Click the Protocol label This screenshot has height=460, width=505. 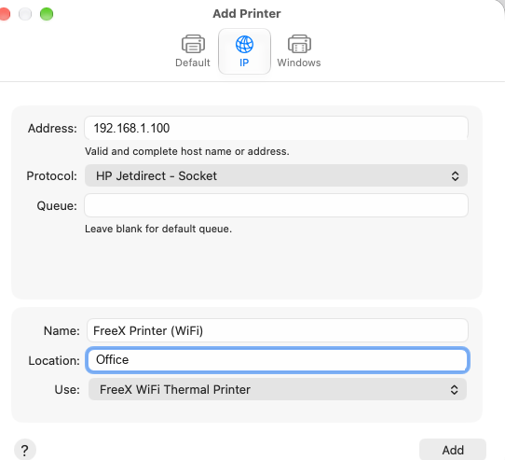(x=52, y=175)
